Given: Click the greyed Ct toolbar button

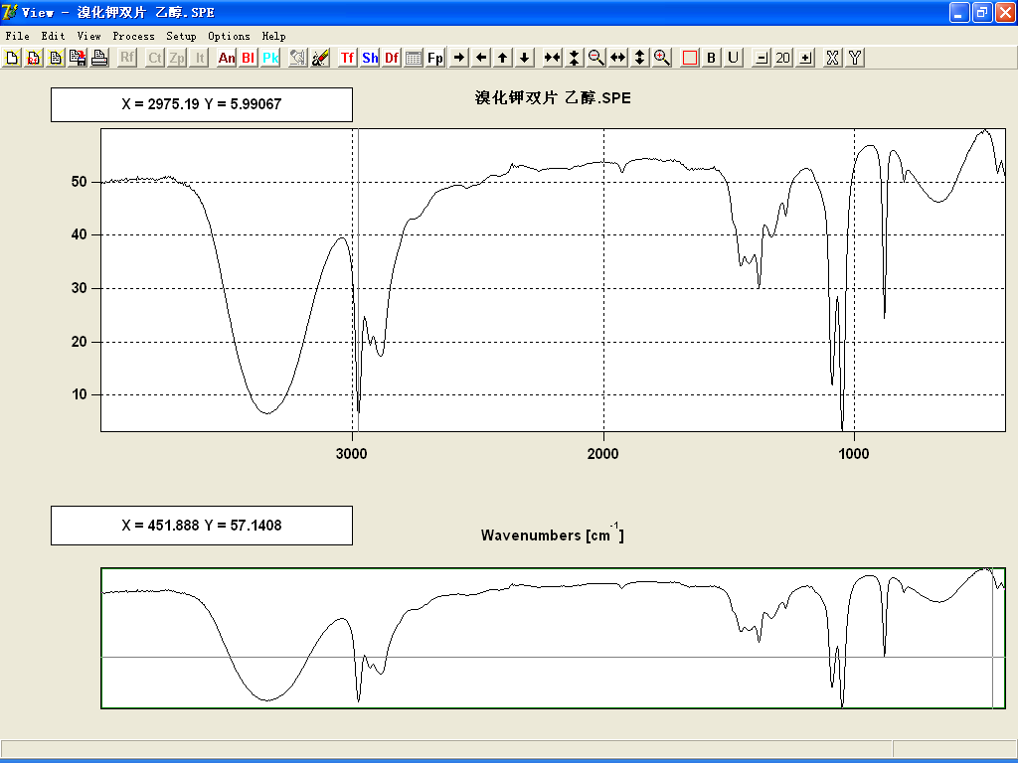Looking at the screenshot, I should pyautogui.click(x=154, y=58).
